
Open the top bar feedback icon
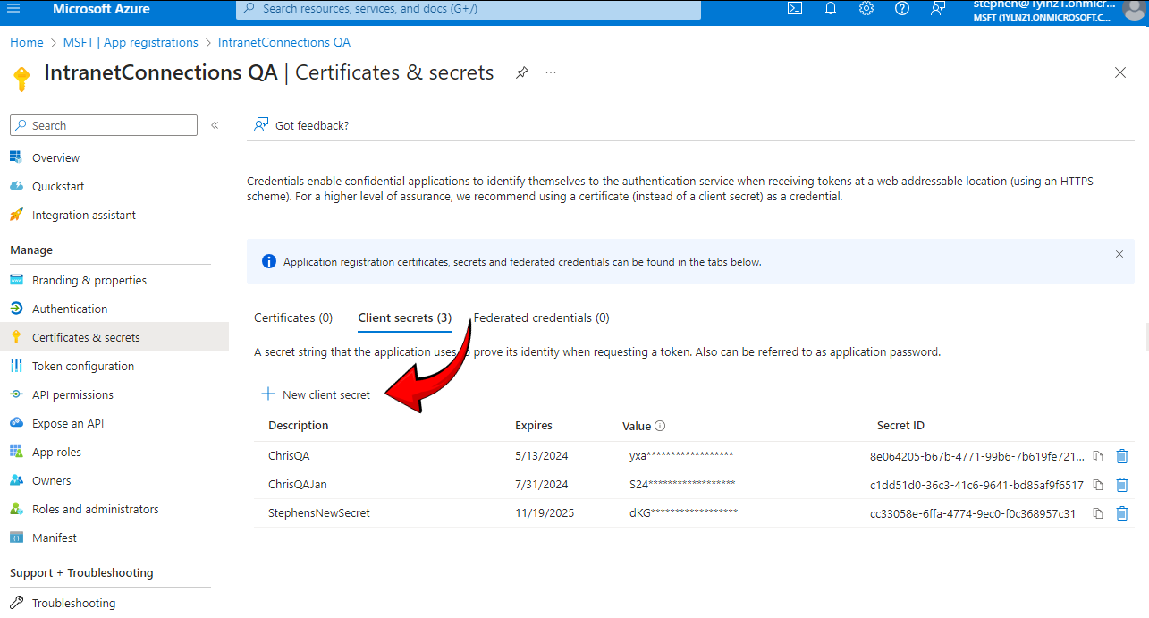pyautogui.click(x=938, y=9)
